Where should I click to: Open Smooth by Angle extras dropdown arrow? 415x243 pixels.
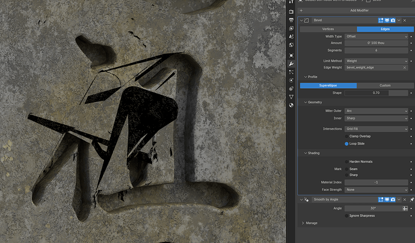(x=399, y=200)
